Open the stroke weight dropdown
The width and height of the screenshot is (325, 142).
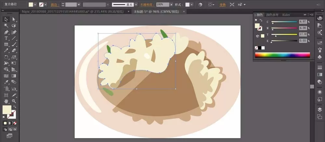(x=79, y=5)
